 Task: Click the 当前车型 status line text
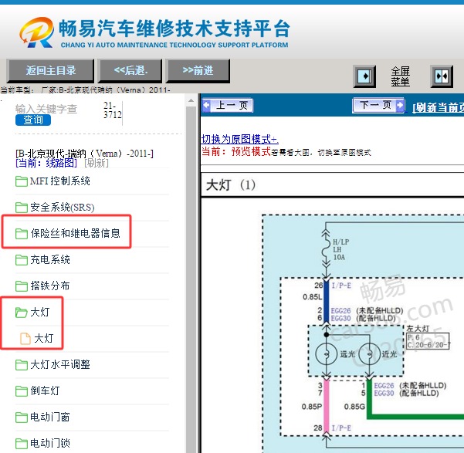tap(85, 90)
